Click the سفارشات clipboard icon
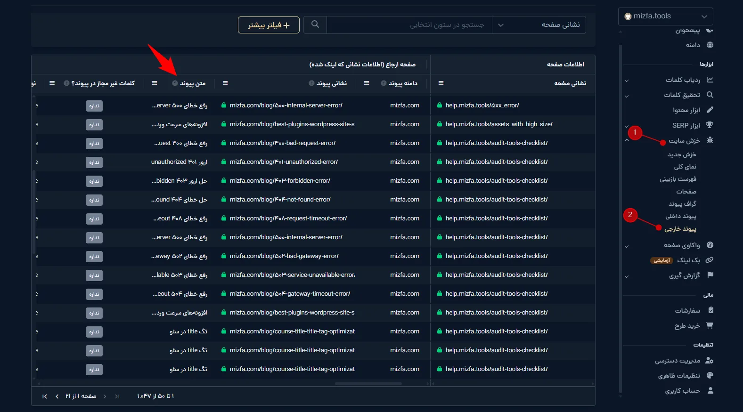The height and width of the screenshot is (412, 743). click(710, 310)
